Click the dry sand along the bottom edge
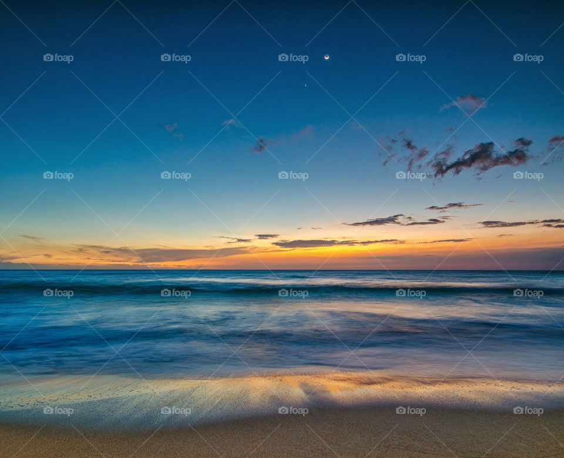Viewport: 564px width, 458px height. tap(282, 441)
